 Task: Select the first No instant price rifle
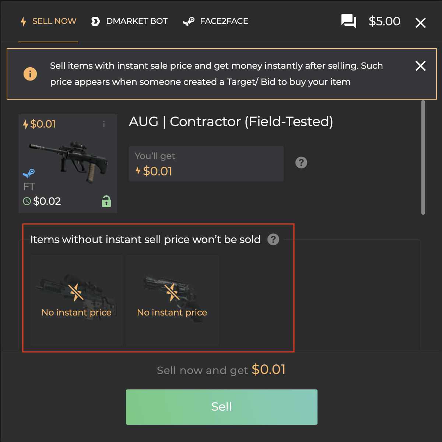coord(77,300)
